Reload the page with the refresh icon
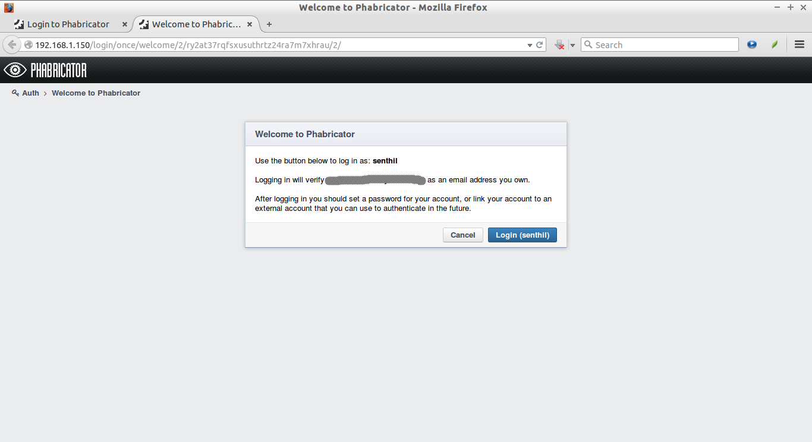 [x=540, y=45]
